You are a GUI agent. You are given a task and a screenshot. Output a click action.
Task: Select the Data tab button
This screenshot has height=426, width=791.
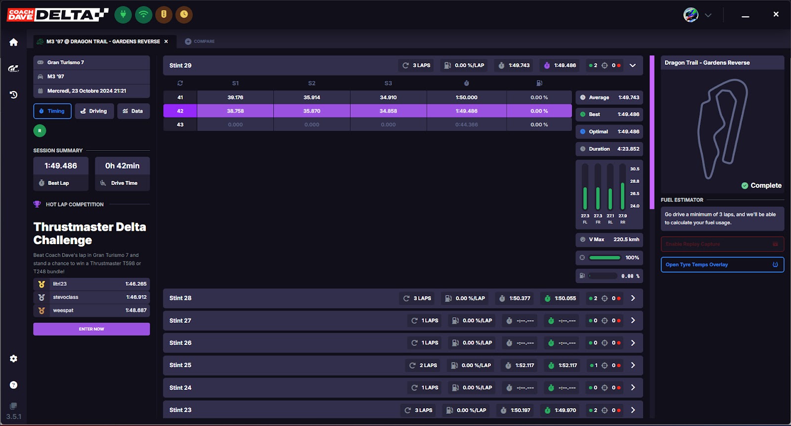[x=133, y=111]
